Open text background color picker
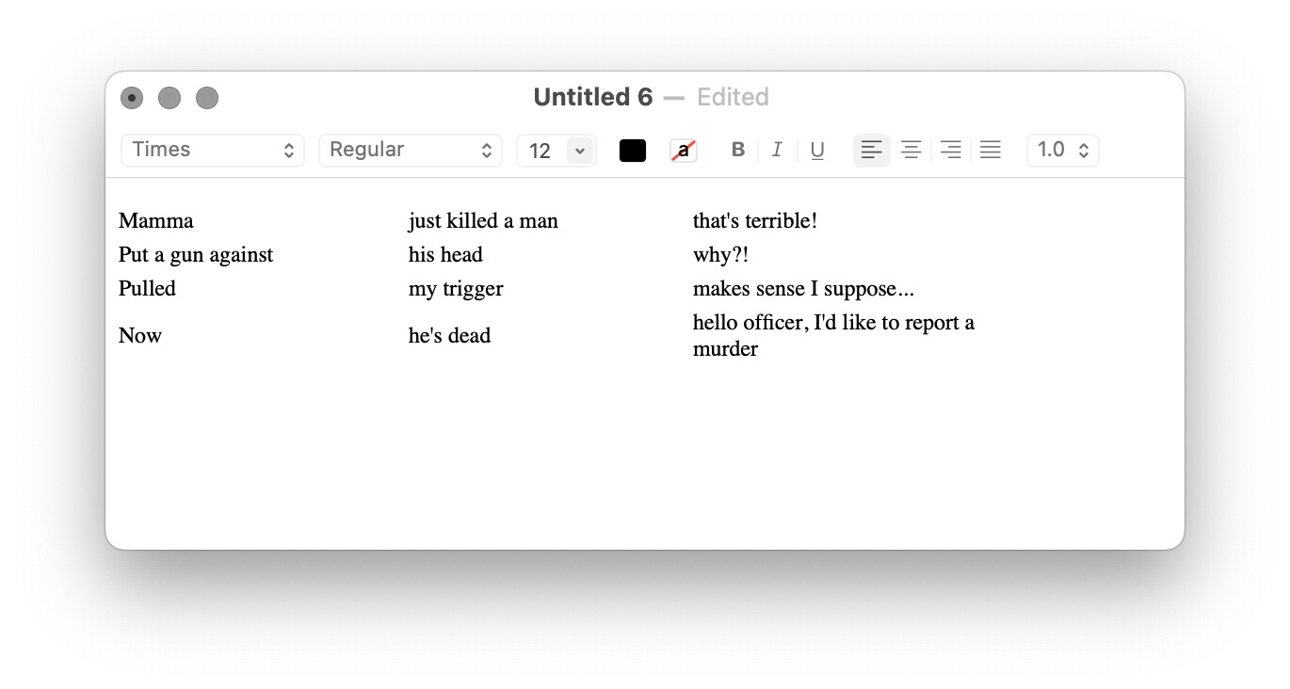 (684, 151)
